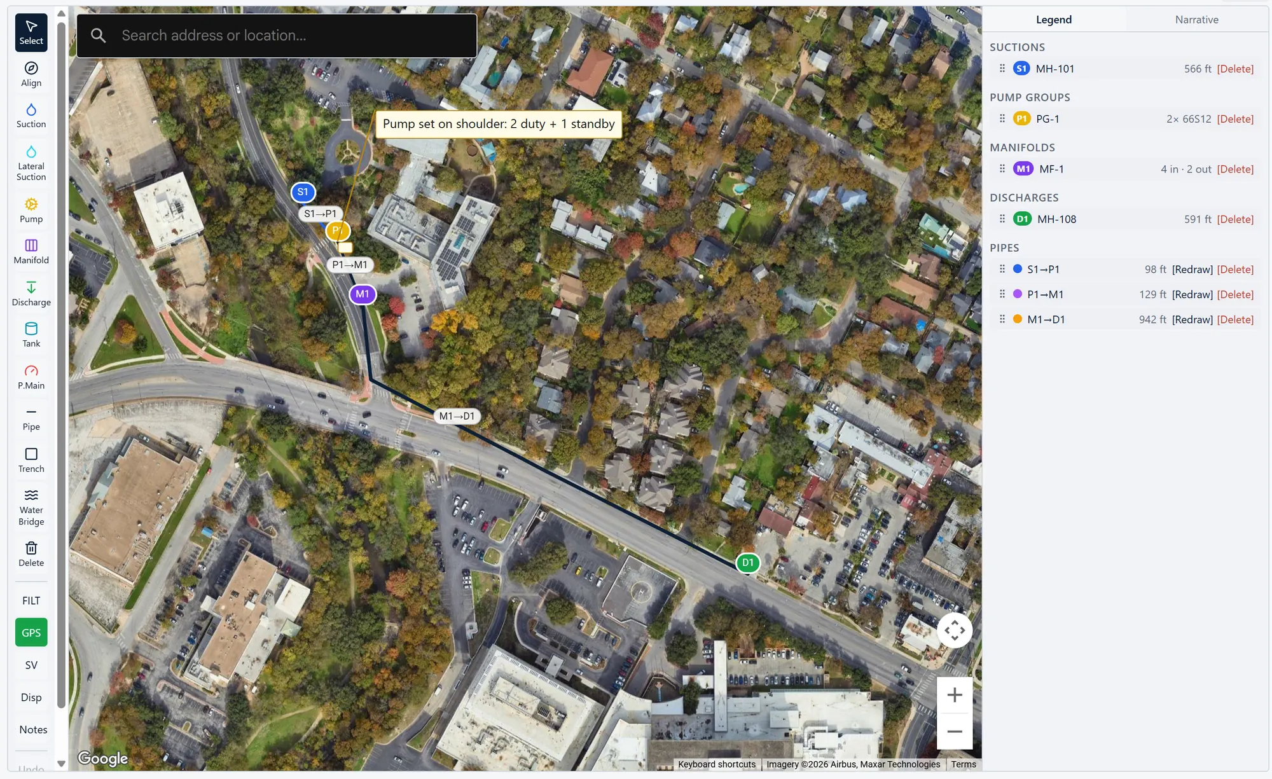1272x779 pixels.
Task: Pick the Trench tool
Action: click(x=31, y=460)
